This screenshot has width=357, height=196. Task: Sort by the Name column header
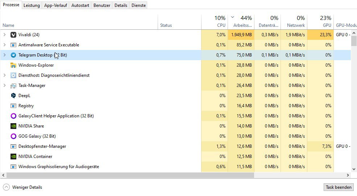click(x=79, y=22)
